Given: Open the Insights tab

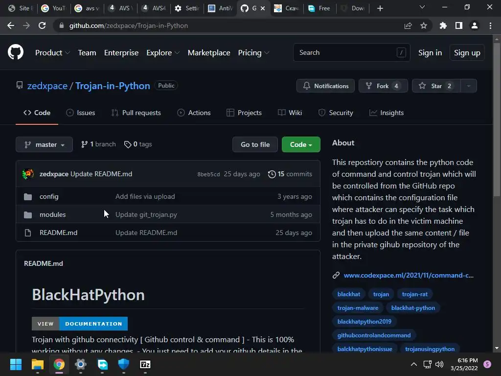Looking at the screenshot, I should (387, 113).
